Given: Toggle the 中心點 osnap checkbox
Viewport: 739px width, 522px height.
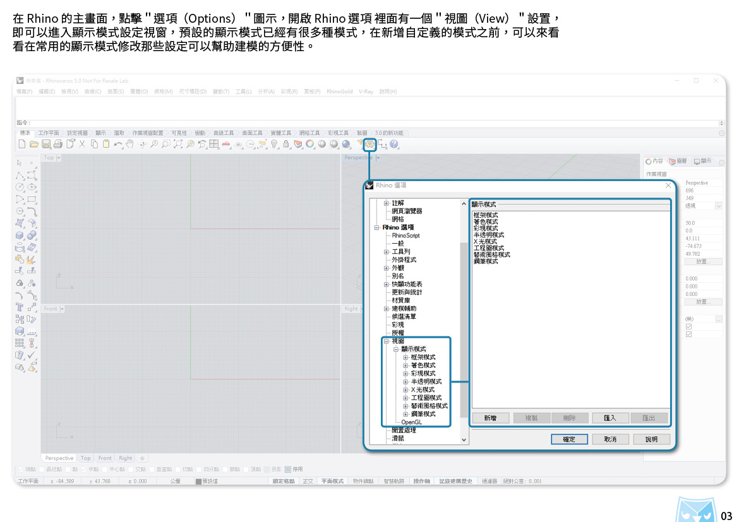Looking at the screenshot, I should pyautogui.click(x=105, y=469).
